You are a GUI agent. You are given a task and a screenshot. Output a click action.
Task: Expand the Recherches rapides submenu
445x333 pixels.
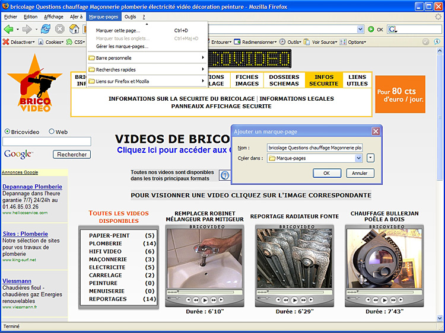coord(203,69)
